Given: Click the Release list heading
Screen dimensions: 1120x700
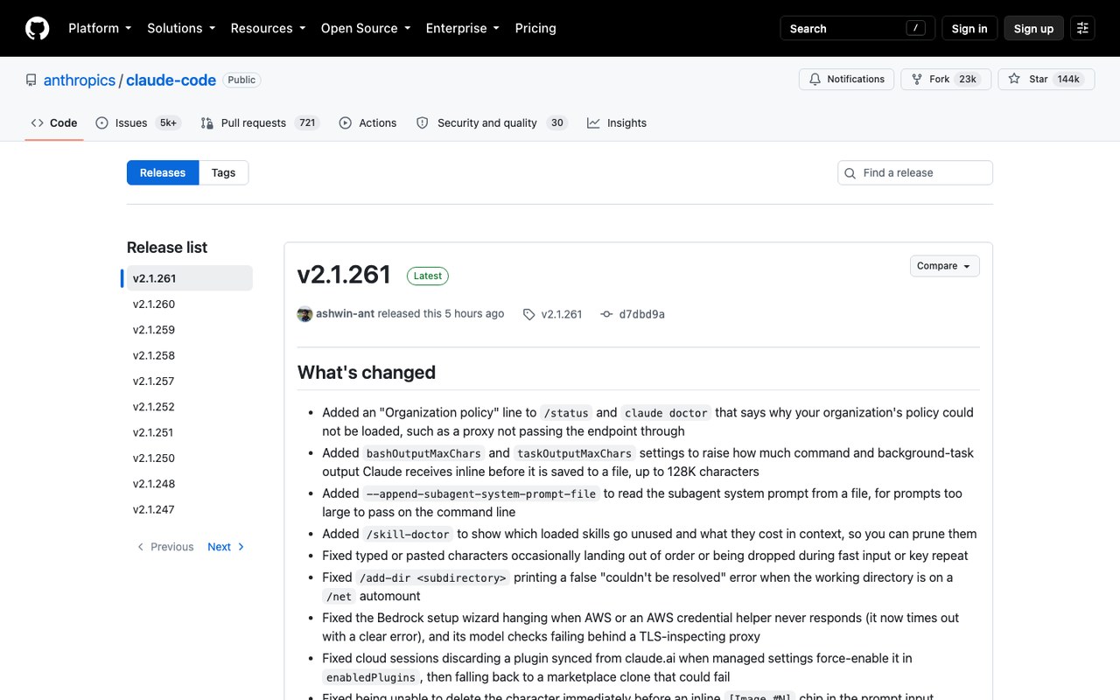Looking at the screenshot, I should 167,248.
